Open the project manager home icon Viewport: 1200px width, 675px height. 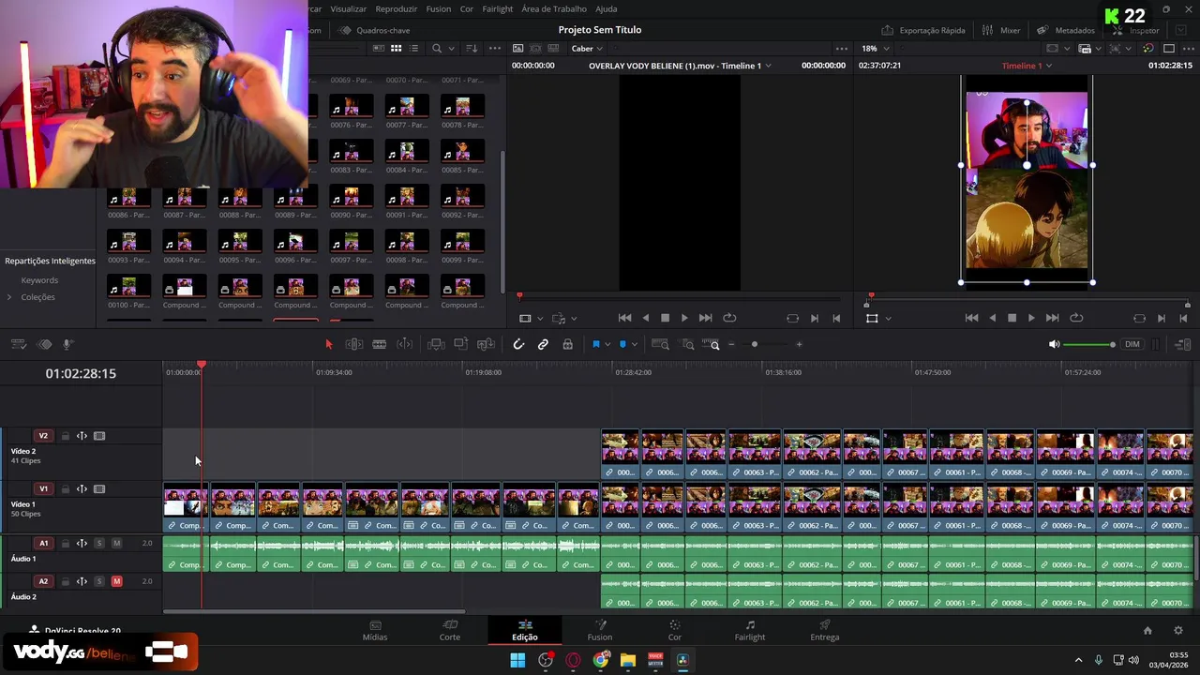[1147, 630]
